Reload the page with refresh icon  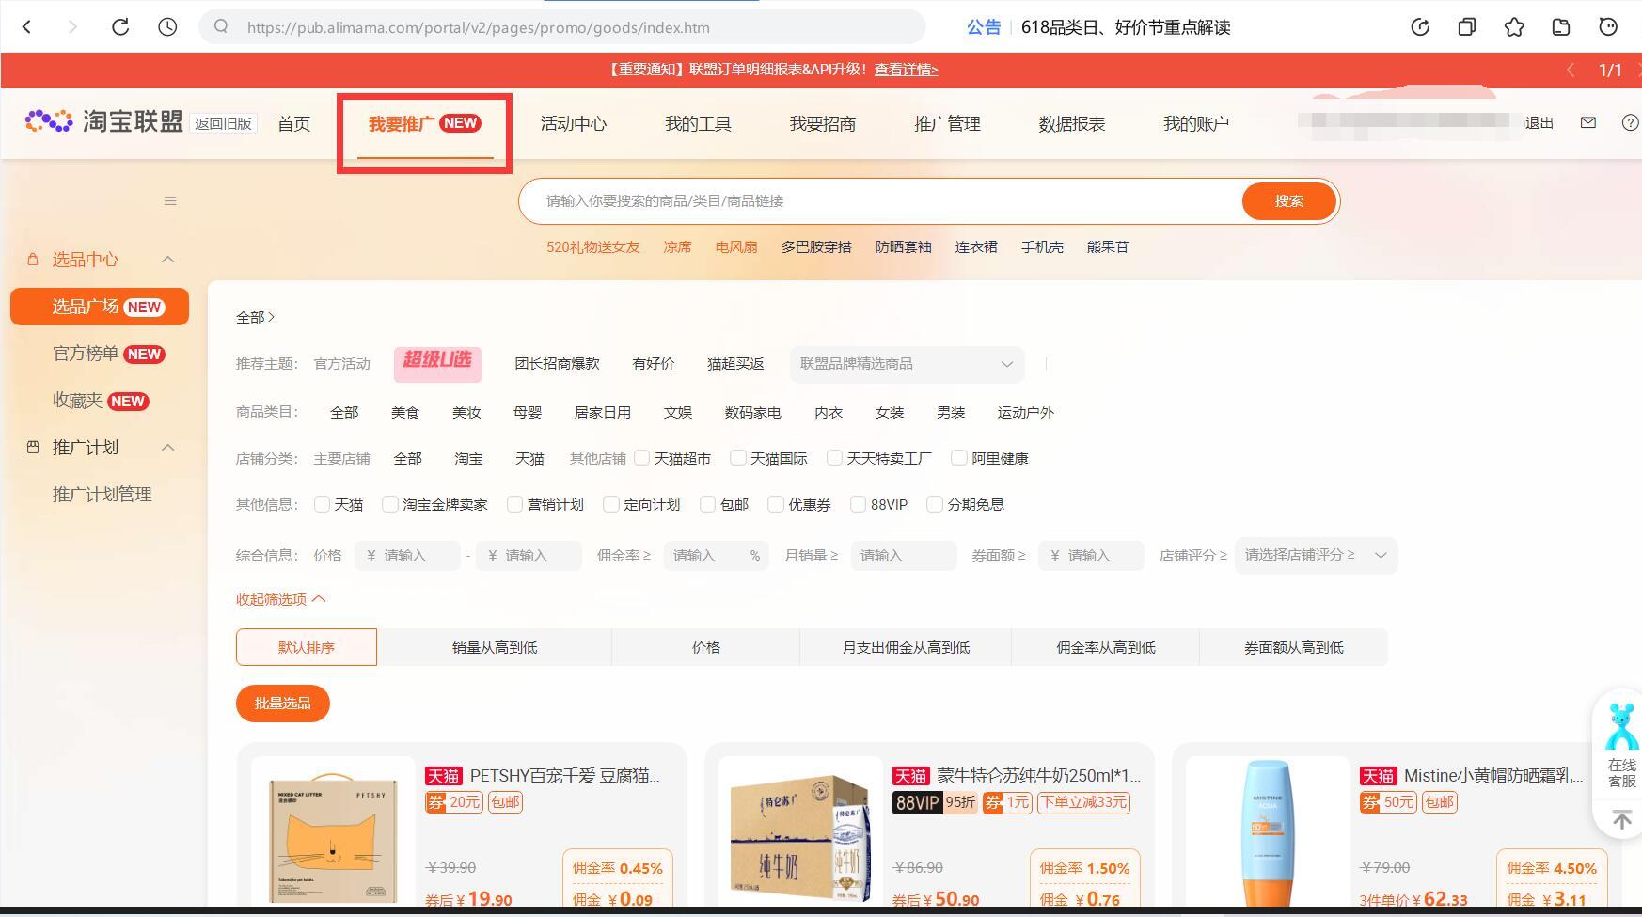click(120, 27)
